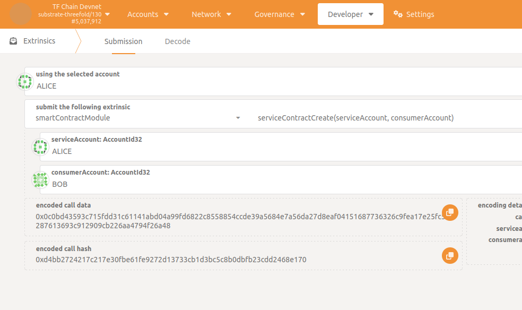
Task: Open the Network dropdown menu
Action: [x=211, y=14]
